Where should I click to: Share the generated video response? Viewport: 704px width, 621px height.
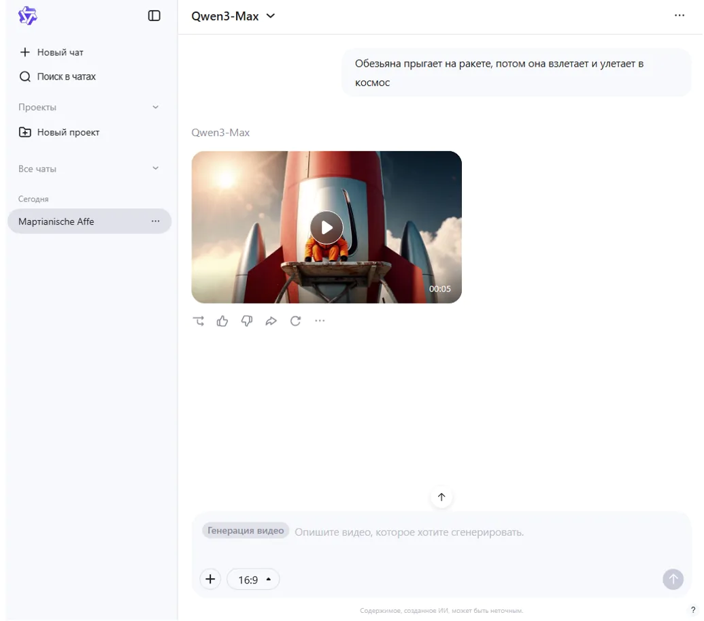coord(271,321)
